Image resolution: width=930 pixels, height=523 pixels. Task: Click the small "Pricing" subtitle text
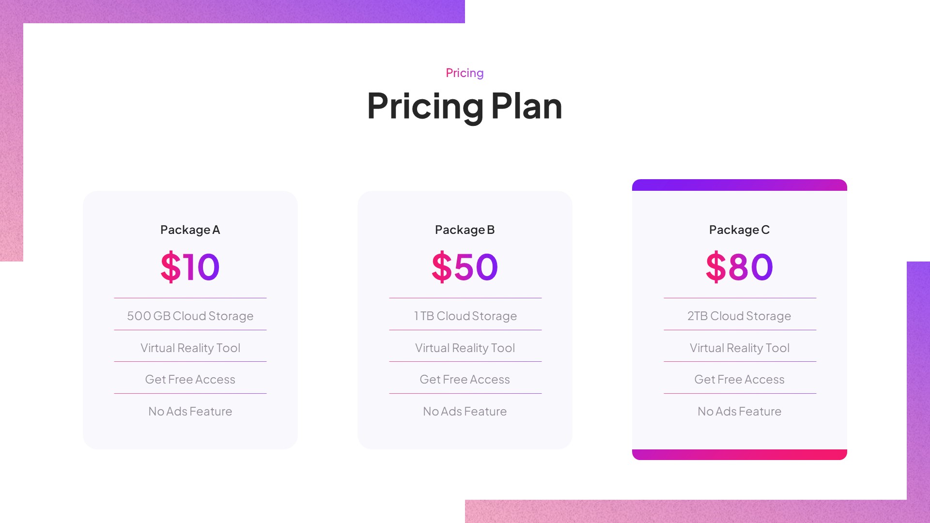(x=465, y=73)
